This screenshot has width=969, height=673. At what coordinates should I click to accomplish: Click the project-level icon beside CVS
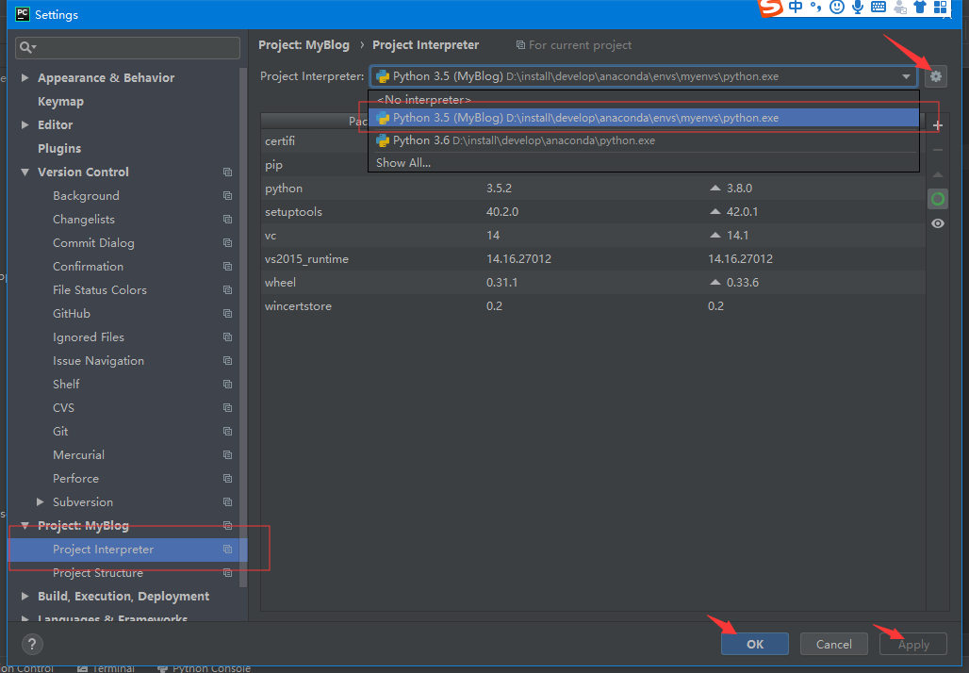(227, 407)
